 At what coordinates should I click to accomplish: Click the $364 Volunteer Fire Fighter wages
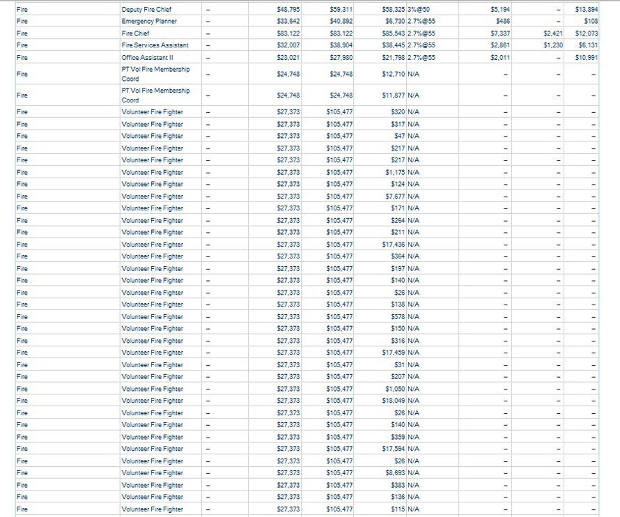click(x=398, y=256)
